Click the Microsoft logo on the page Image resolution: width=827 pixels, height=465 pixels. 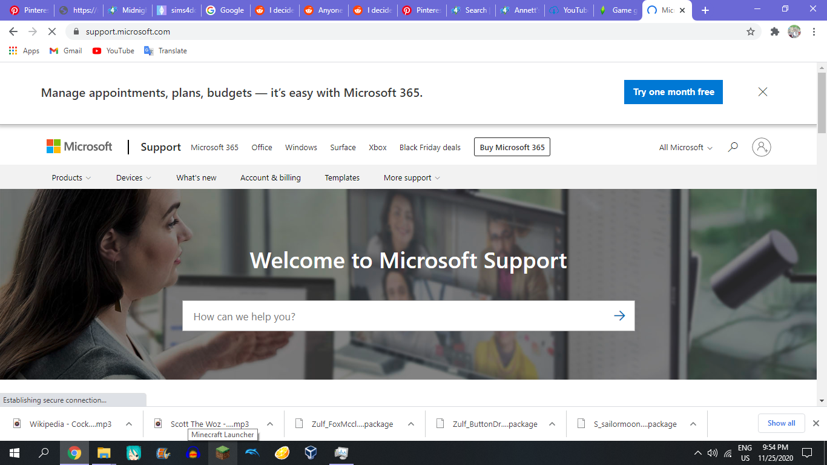coord(79,147)
